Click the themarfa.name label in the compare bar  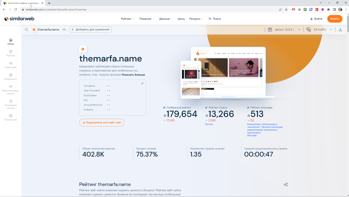[x=48, y=29]
